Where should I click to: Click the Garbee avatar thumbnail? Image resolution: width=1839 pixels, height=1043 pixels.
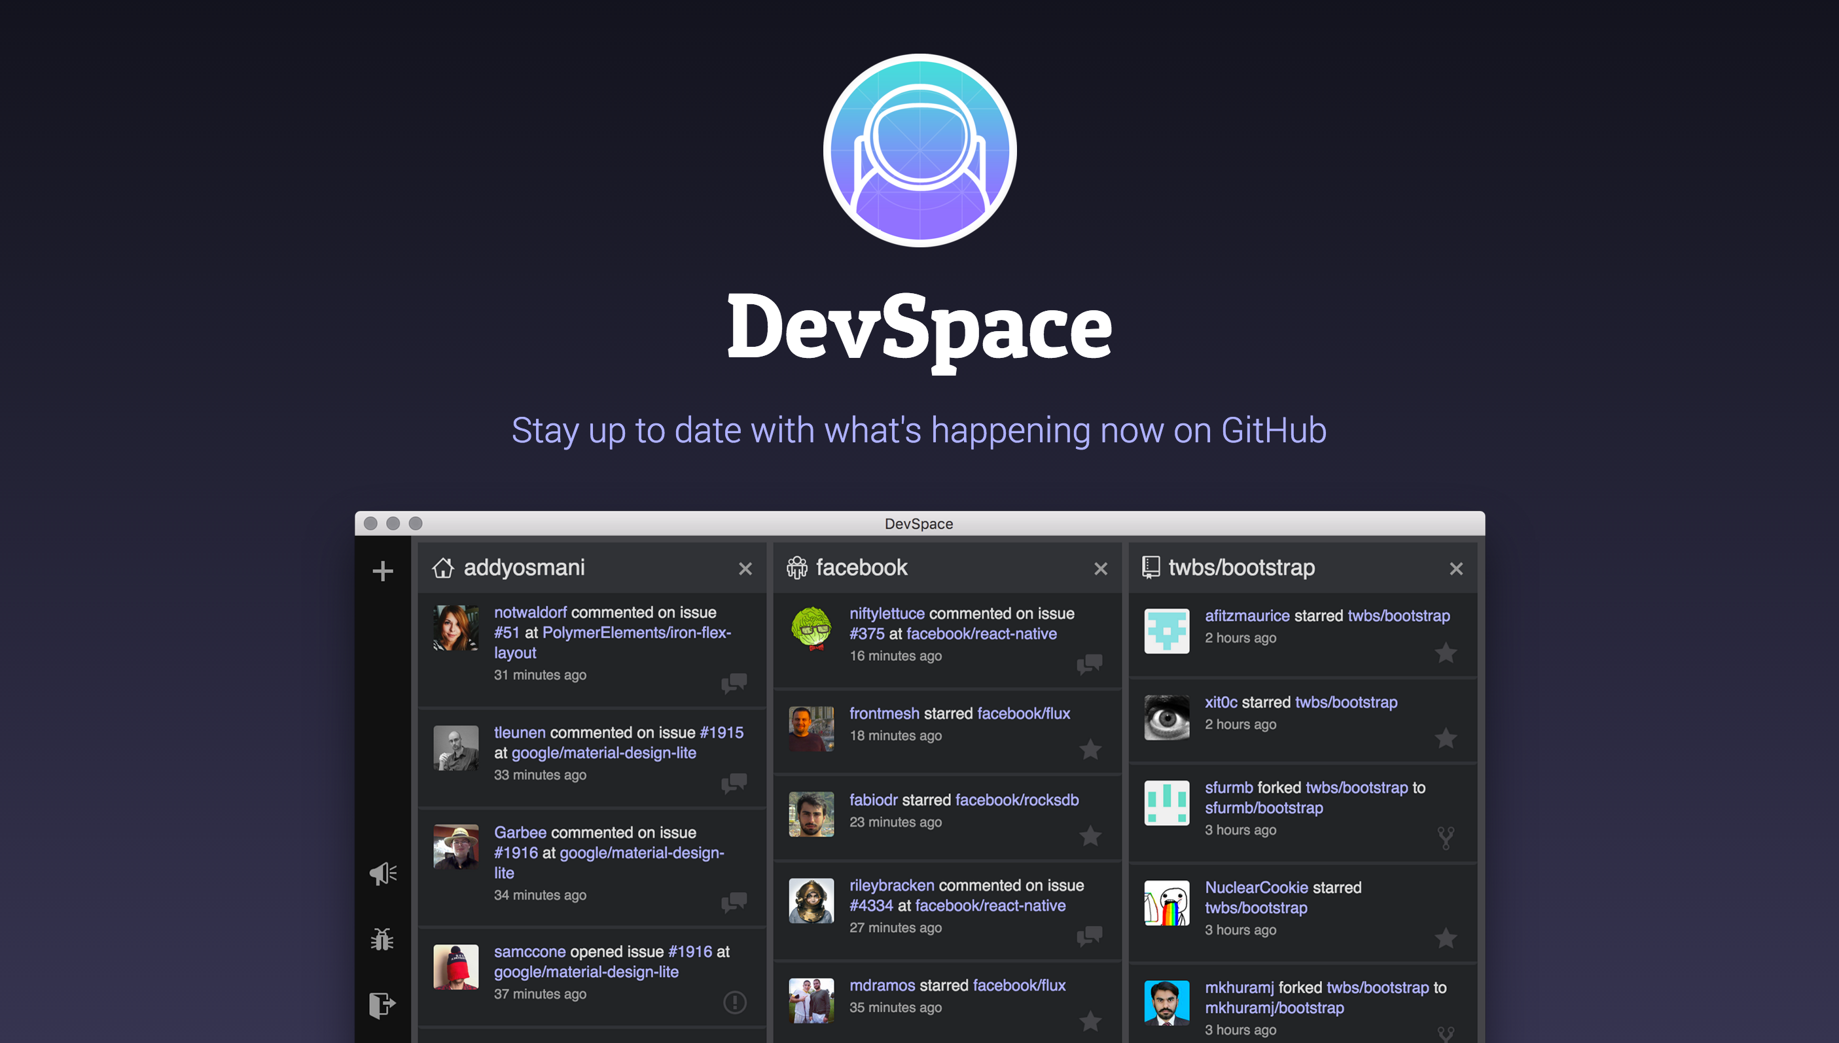tap(455, 847)
